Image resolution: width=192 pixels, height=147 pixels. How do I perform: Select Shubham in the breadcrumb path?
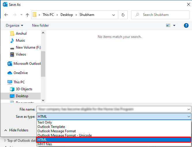87,15
